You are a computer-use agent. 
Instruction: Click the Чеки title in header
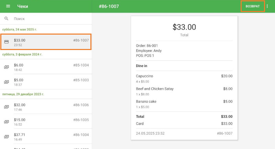[23, 7]
